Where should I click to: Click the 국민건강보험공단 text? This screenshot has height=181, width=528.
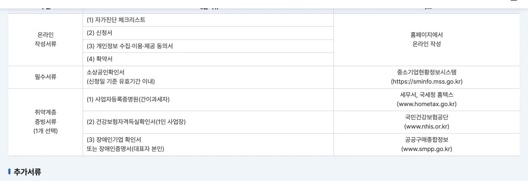coord(427,117)
